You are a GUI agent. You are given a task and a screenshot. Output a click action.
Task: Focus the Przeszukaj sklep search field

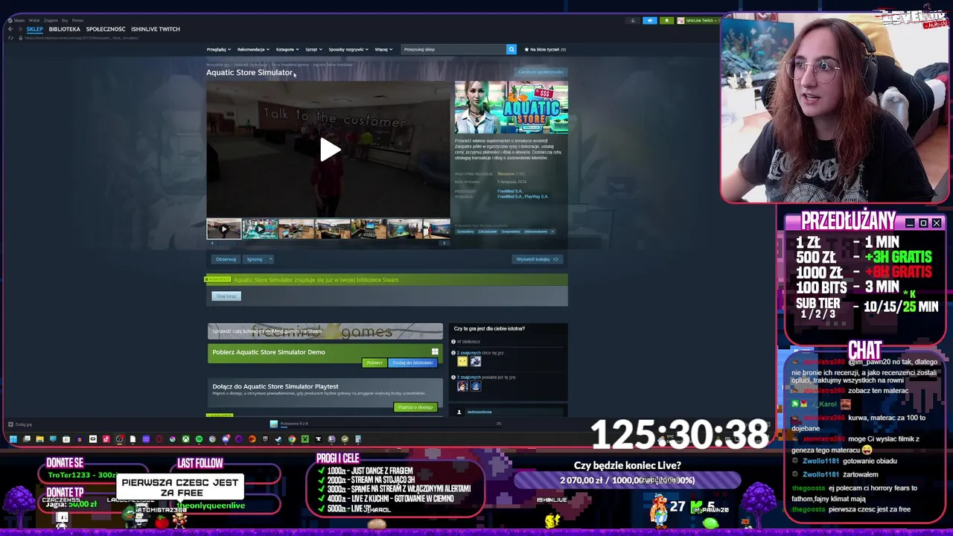pos(453,49)
